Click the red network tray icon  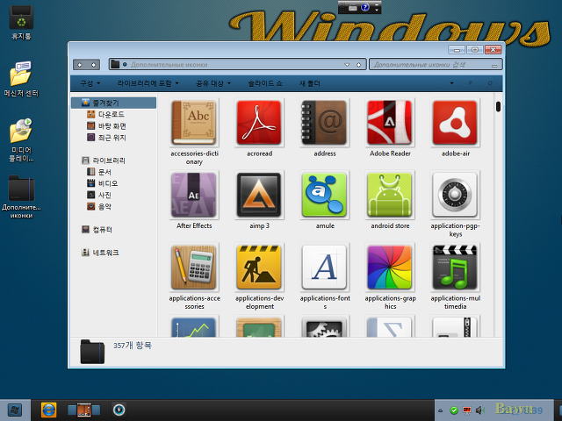[x=466, y=410]
